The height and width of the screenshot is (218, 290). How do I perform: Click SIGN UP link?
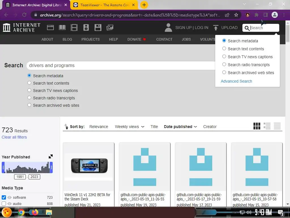coord(183,28)
